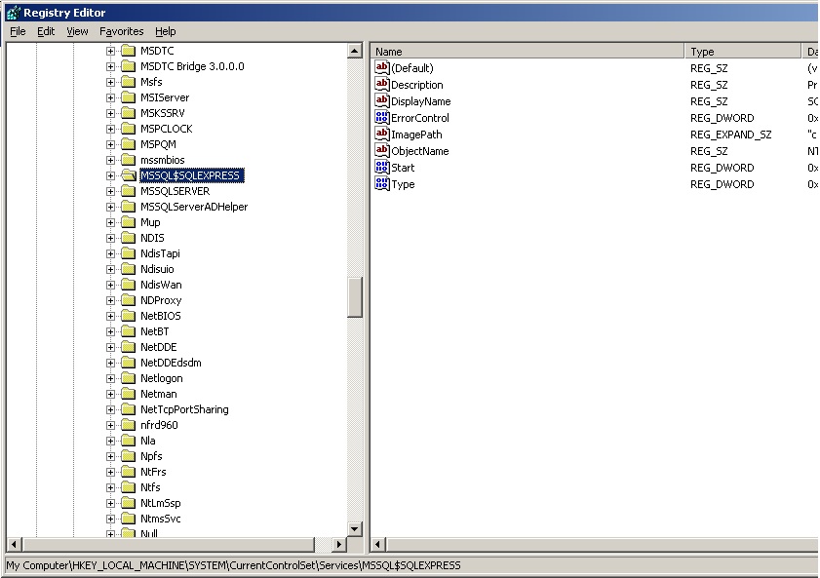This screenshot has width=820, height=578.
Task: Expand the MSKSSRV key
Action: [x=110, y=113]
